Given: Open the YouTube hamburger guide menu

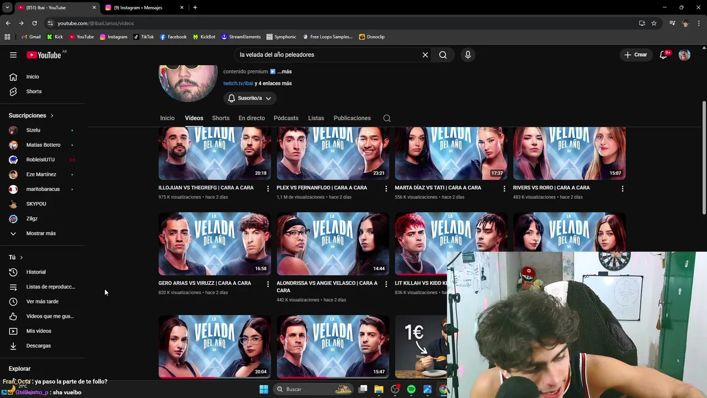Looking at the screenshot, I should [x=13, y=55].
